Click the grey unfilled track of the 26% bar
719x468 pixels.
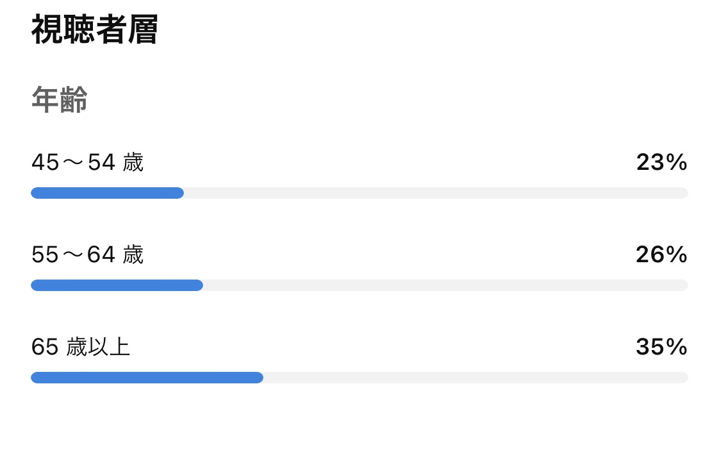click(x=445, y=285)
